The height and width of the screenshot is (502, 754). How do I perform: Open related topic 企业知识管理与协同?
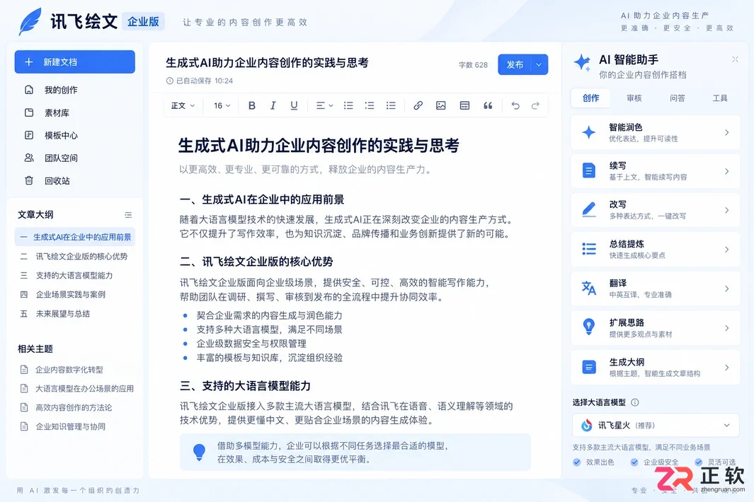coord(70,426)
